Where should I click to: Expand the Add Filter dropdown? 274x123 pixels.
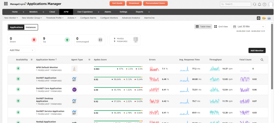click(x=21, y=50)
